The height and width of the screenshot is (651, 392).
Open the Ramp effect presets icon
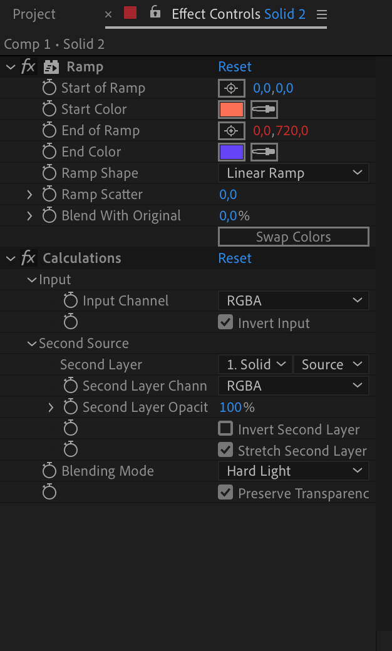51,67
